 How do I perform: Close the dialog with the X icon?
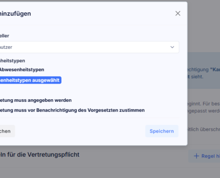point(178,13)
